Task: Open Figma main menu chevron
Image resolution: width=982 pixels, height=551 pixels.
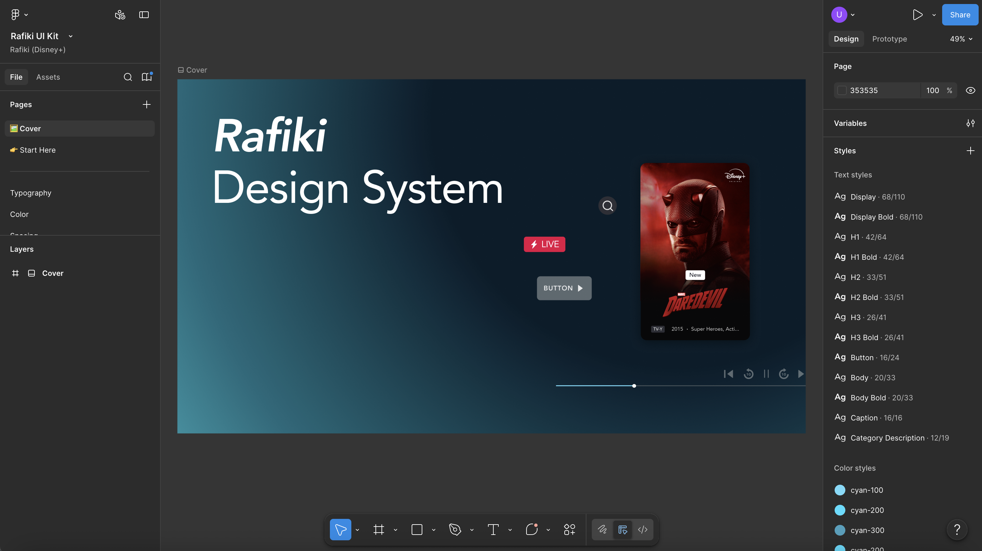Action: pos(26,15)
